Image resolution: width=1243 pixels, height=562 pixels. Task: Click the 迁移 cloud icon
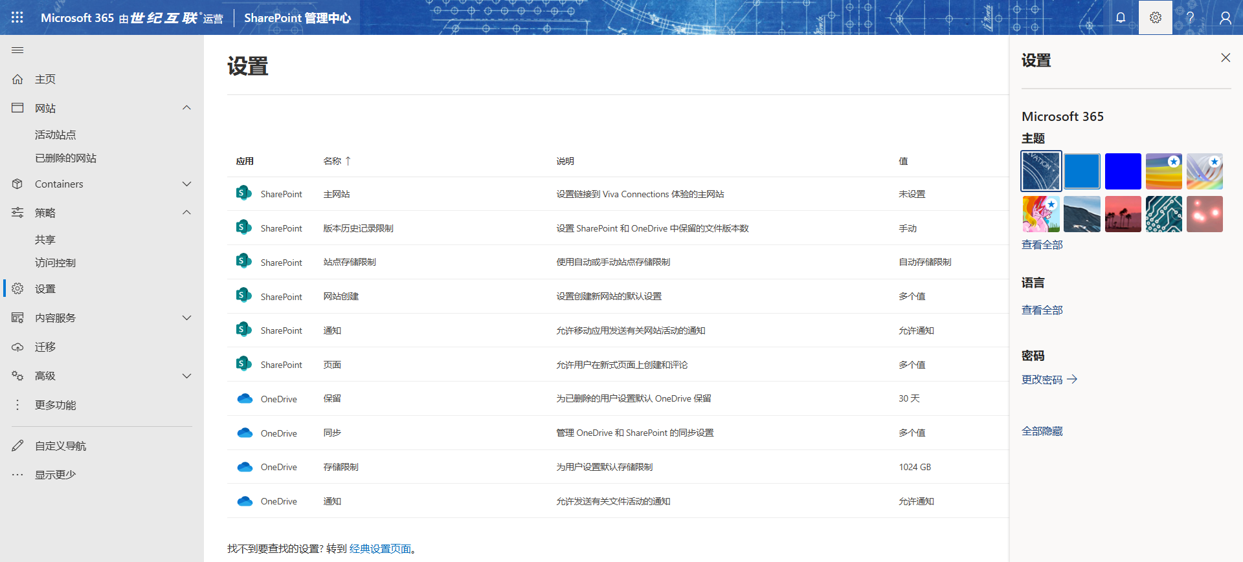coord(17,347)
